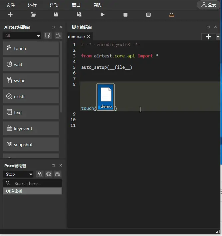This screenshot has width=222, height=236.
Task: Click the Airtest panel record camera icon
Action: pos(58,35)
